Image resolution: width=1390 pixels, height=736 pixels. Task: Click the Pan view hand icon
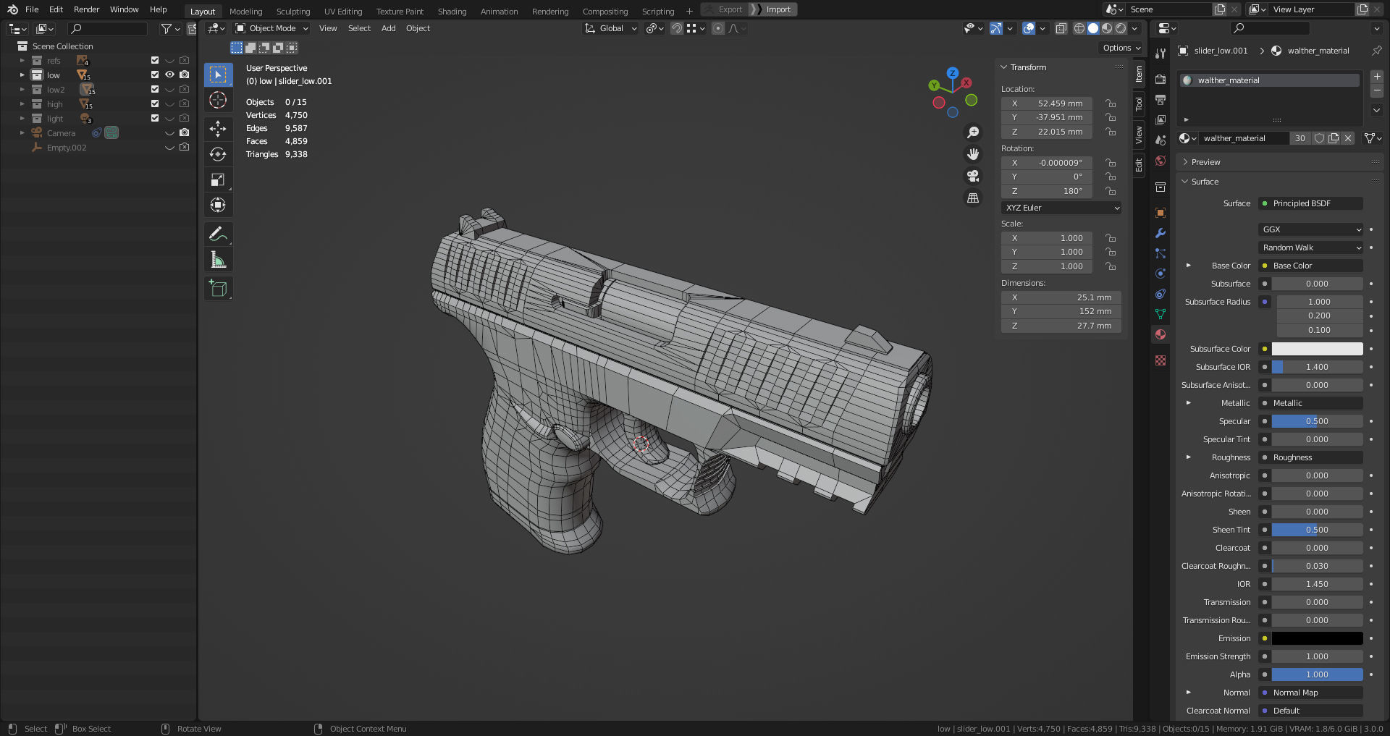973,154
